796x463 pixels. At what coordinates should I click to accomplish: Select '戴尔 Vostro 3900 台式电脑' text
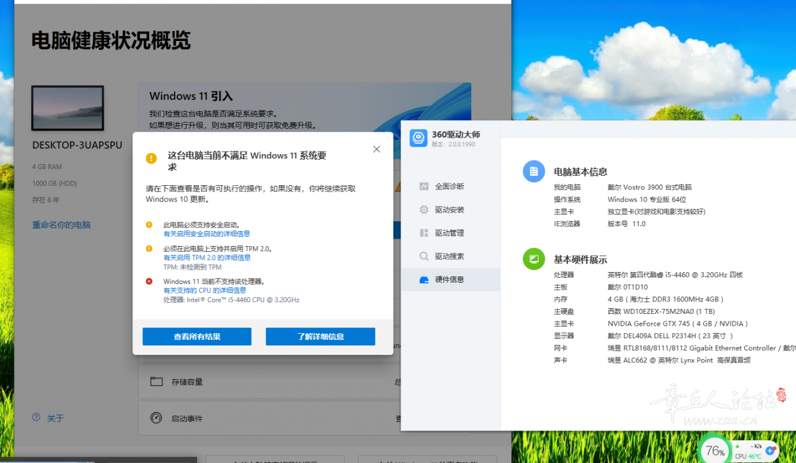click(649, 187)
